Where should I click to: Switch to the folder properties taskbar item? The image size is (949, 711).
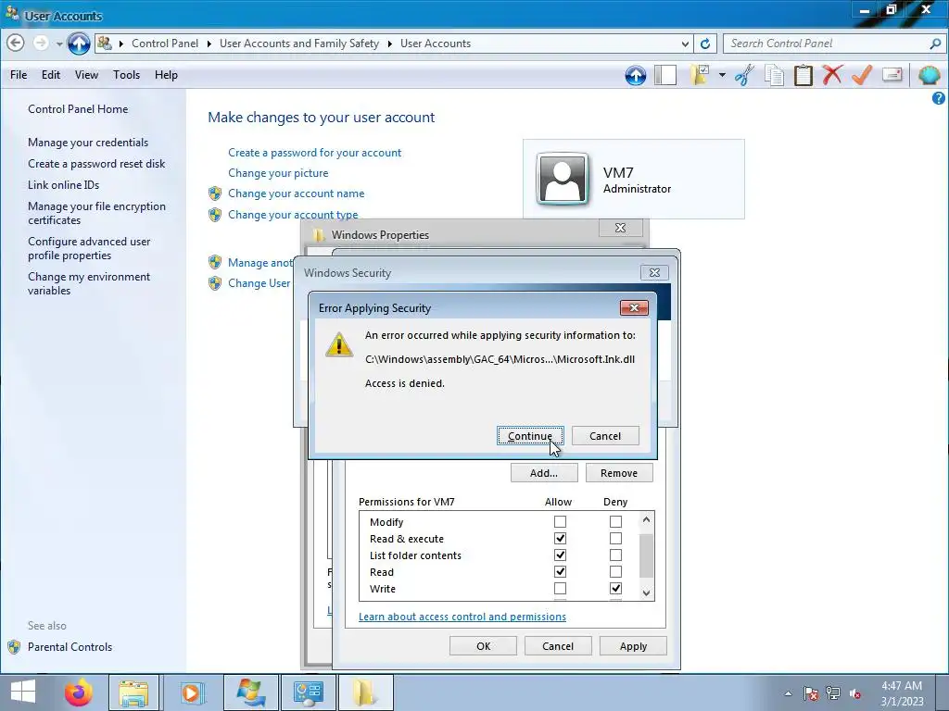point(365,692)
